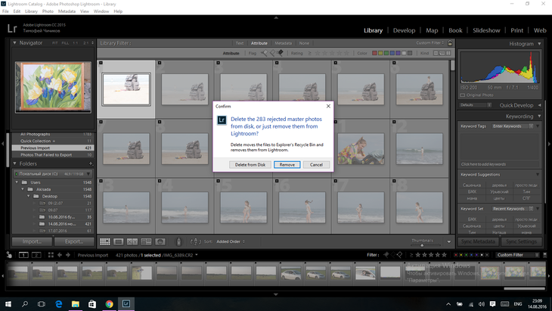Lock the Library Filter with padlock icon
Viewport: 552px width, 311px height.
(450, 43)
